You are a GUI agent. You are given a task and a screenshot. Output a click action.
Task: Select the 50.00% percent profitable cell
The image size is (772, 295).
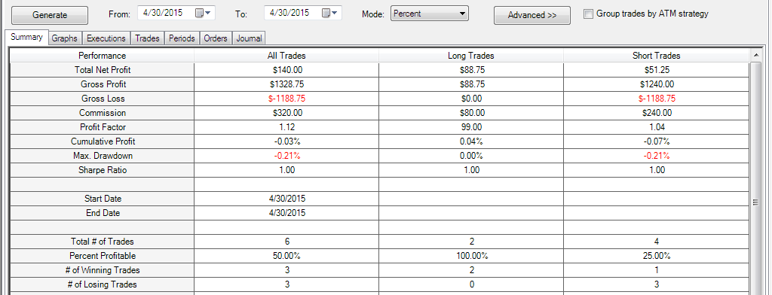[286, 256]
